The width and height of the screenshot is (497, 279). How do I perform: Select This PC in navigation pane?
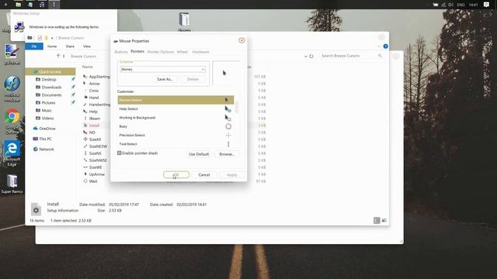point(45,139)
